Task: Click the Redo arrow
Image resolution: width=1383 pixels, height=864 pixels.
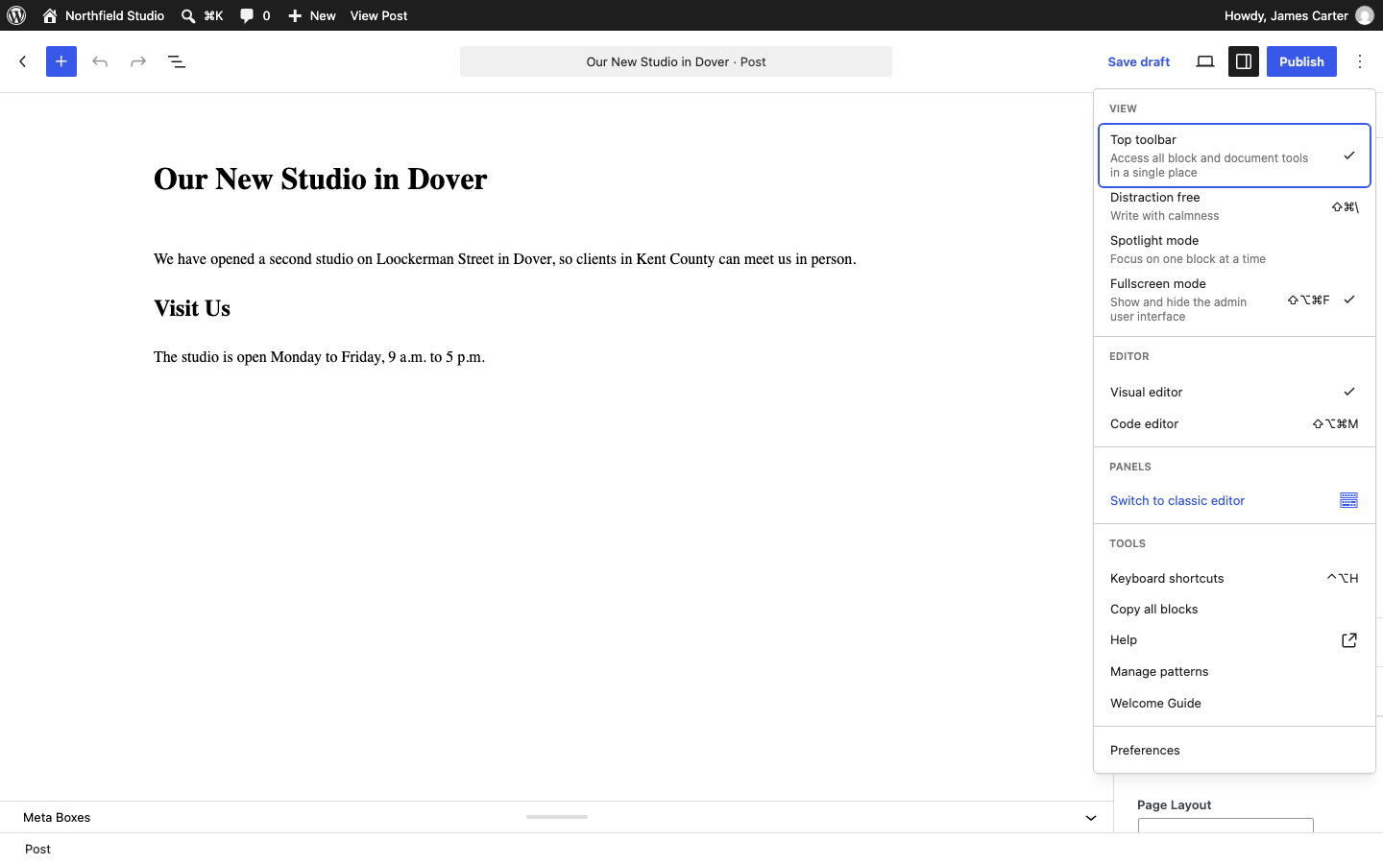Action: [138, 61]
